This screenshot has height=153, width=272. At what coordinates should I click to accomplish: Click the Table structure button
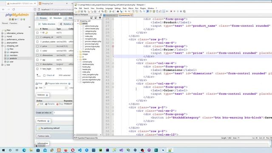(47, 24)
